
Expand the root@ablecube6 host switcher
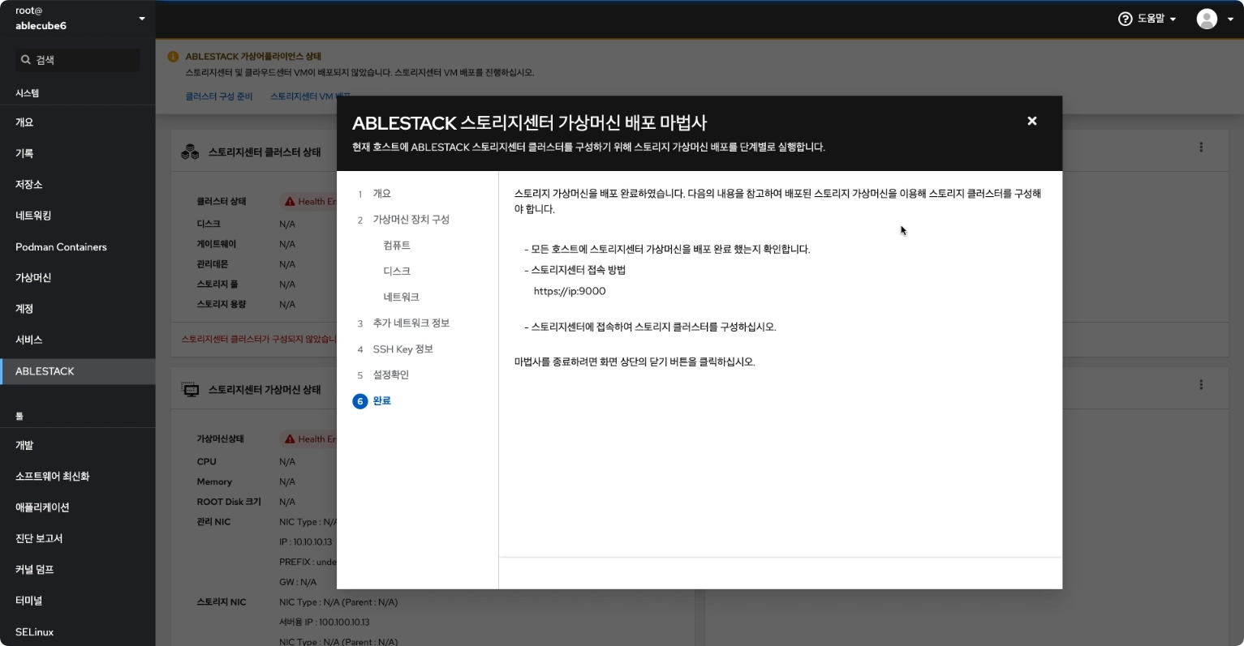pos(78,19)
